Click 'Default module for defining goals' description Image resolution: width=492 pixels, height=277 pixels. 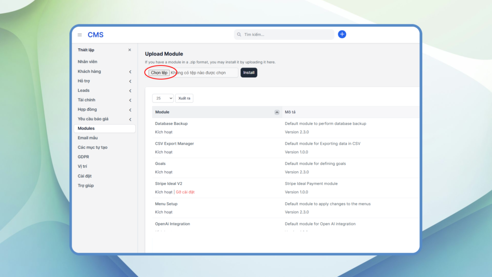pyautogui.click(x=315, y=164)
